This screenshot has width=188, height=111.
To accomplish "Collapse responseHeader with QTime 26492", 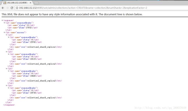I will (8, 71).
